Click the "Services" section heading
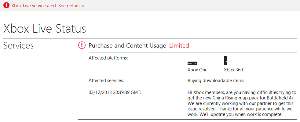The image size is (300, 122). (18, 46)
